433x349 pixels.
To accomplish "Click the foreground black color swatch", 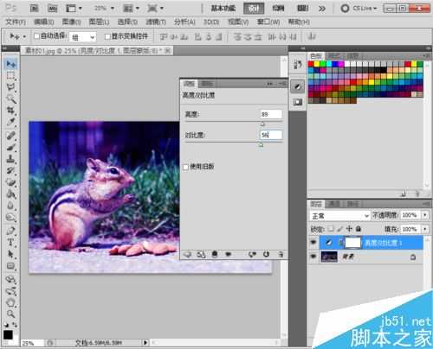I will coord(8,335).
